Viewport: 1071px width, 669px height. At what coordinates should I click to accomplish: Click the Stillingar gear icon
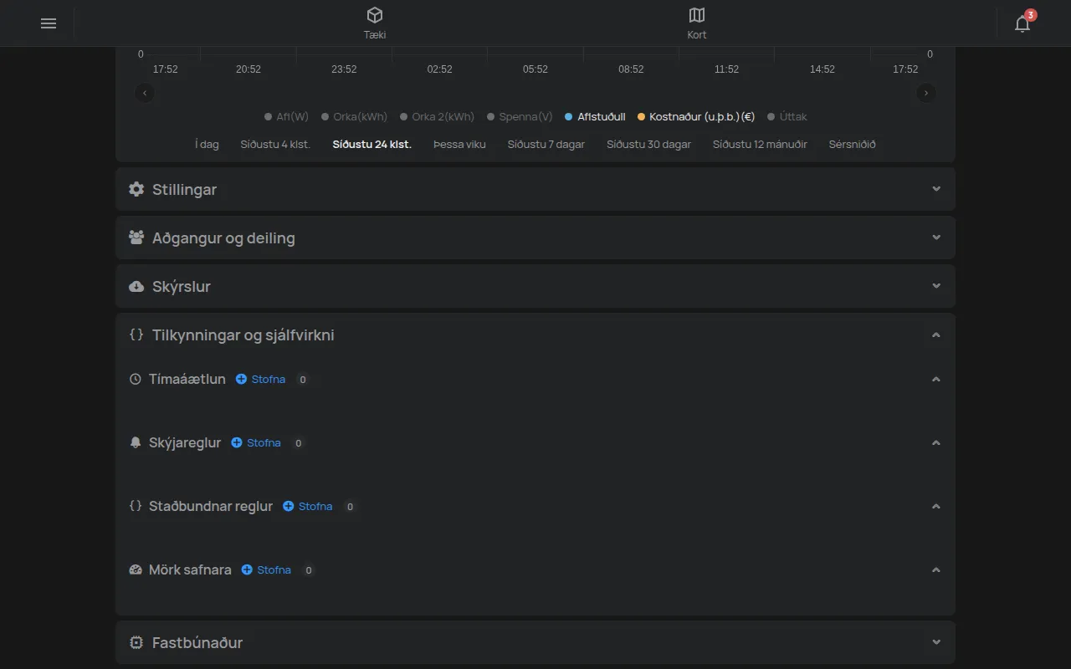point(136,189)
